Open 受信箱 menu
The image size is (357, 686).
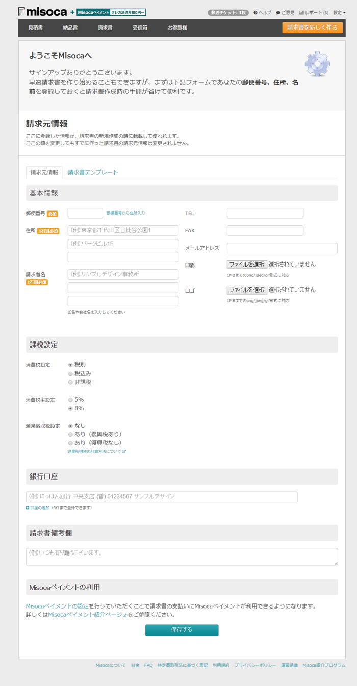[140, 28]
